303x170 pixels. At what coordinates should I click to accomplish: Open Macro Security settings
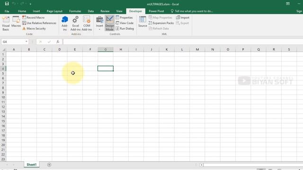pos(34,28)
